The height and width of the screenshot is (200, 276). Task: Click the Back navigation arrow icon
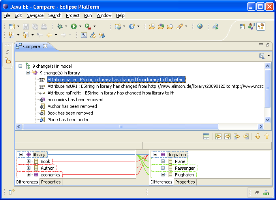coord(49,35)
